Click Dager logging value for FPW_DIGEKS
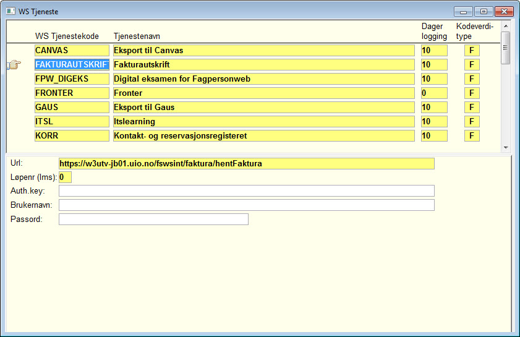The width and height of the screenshot is (520, 337). pyautogui.click(x=434, y=79)
